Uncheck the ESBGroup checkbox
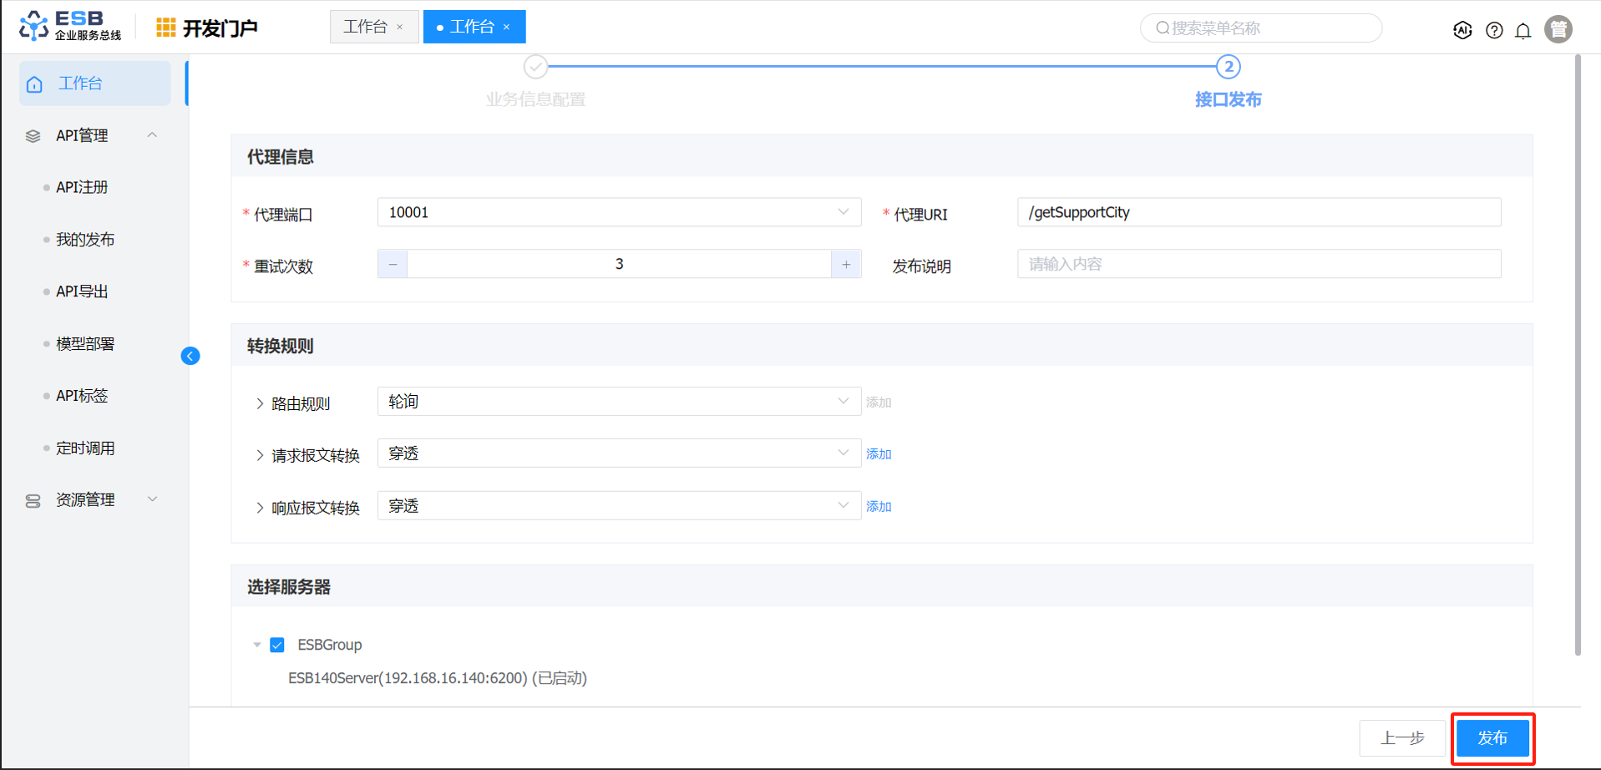 pyautogui.click(x=277, y=645)
